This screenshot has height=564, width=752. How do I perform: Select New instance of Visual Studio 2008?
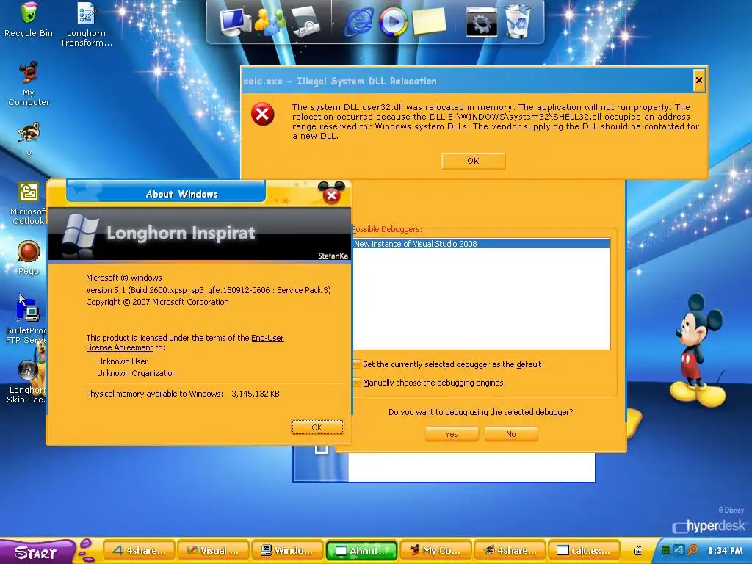pos(482,244)
